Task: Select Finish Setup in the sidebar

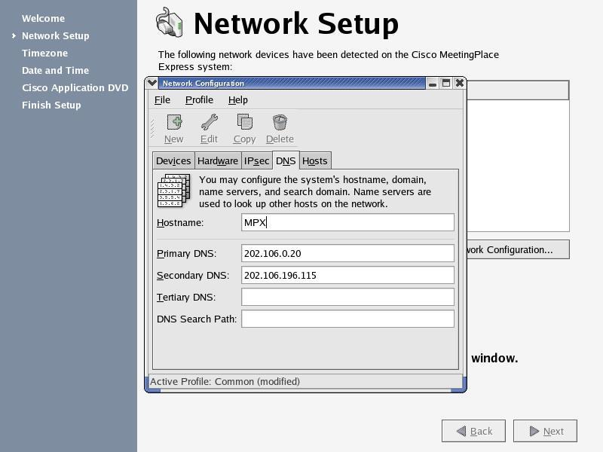Action: click(51, 105)
